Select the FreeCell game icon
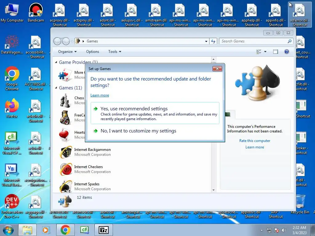The height and width of the screenshot is (236, 315). (65, 118)
